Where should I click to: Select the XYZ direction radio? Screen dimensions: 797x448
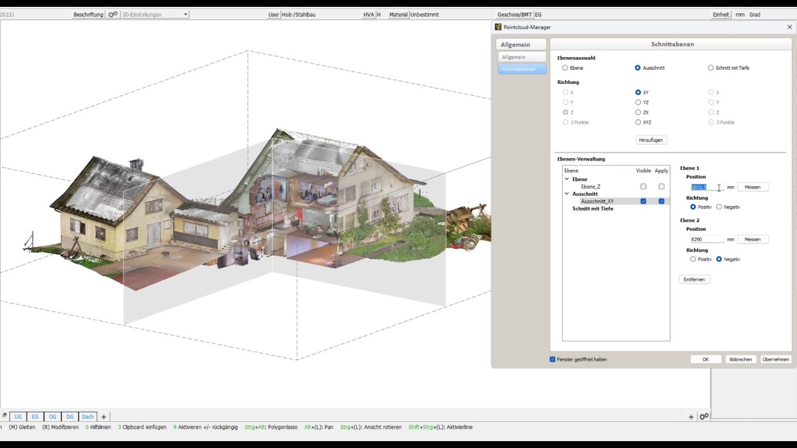tap(638, 123)
